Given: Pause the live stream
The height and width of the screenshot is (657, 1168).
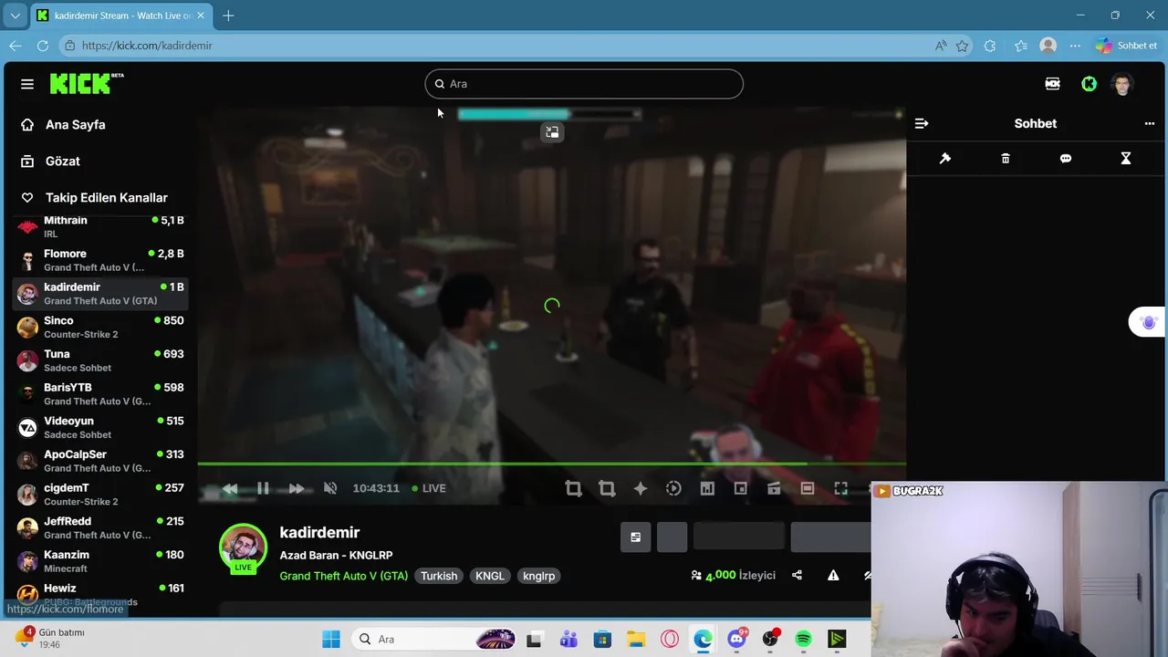Looking at the screenshot, I should pos(263,488).
